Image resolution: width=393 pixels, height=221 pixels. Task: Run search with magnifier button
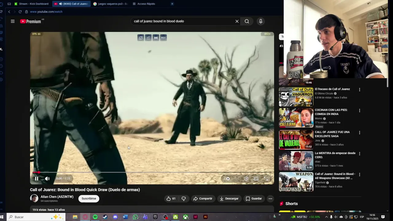point(247,21)
